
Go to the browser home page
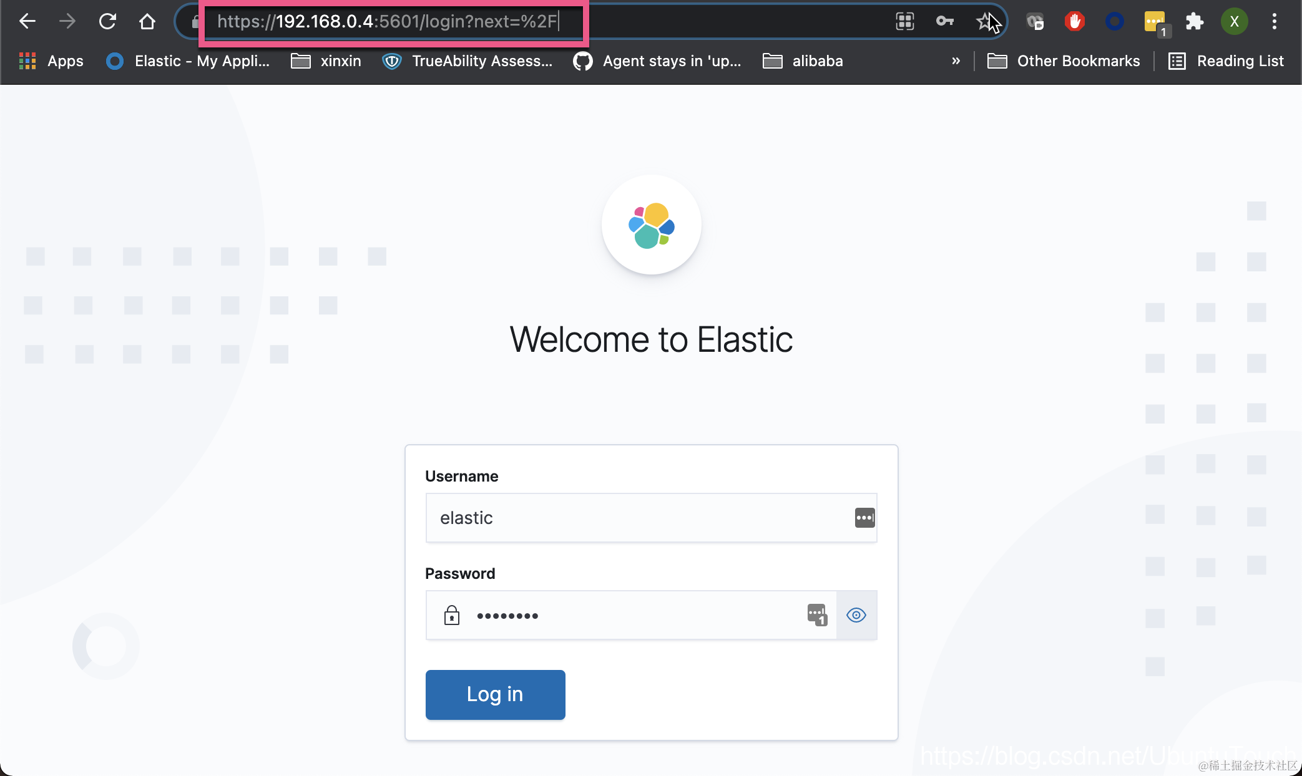(147, 22)
